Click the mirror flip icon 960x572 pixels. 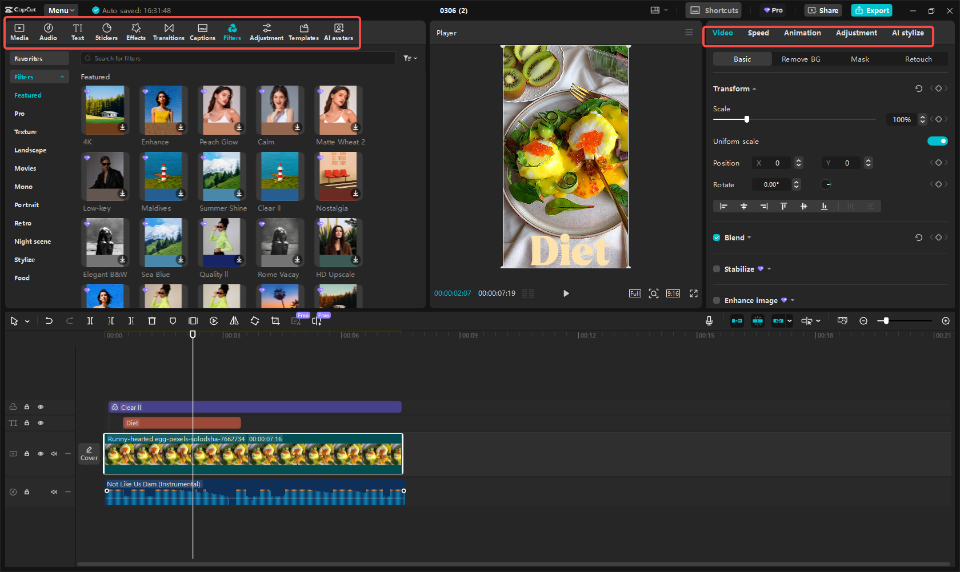(x=234, y=321)
